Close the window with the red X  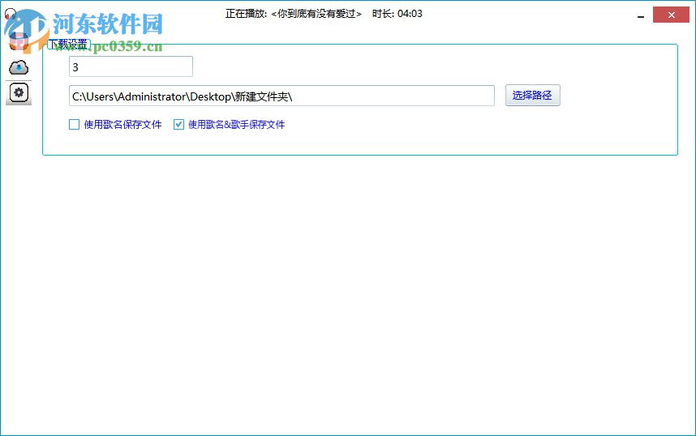(671, 15)
